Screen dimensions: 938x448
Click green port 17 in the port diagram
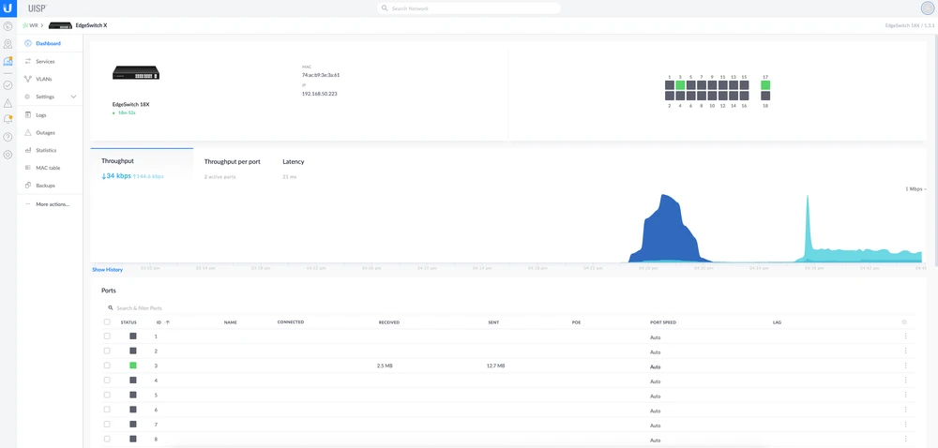tap(765, 85)
